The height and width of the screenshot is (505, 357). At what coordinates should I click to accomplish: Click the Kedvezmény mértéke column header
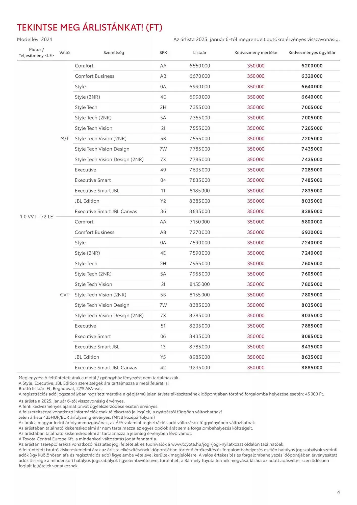(x=256, y=53)
